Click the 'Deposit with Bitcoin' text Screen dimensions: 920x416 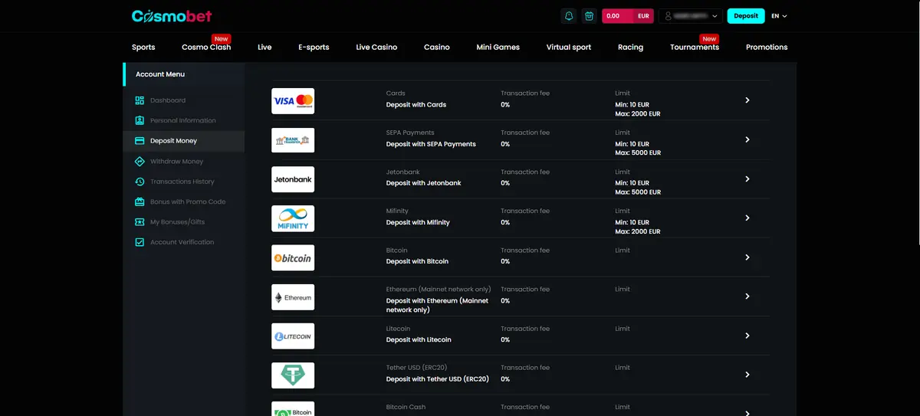point(417,261)
